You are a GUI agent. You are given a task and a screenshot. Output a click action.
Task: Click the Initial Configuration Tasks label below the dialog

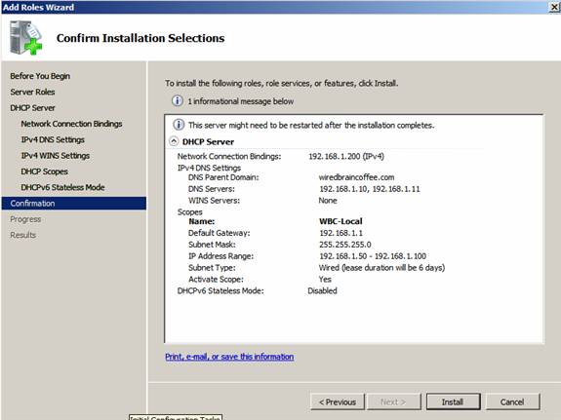176,417
